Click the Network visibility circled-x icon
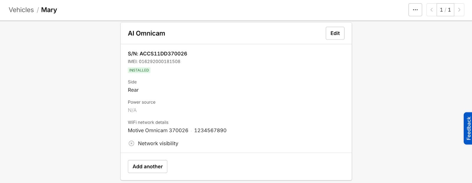 click(x=132, y=143)
